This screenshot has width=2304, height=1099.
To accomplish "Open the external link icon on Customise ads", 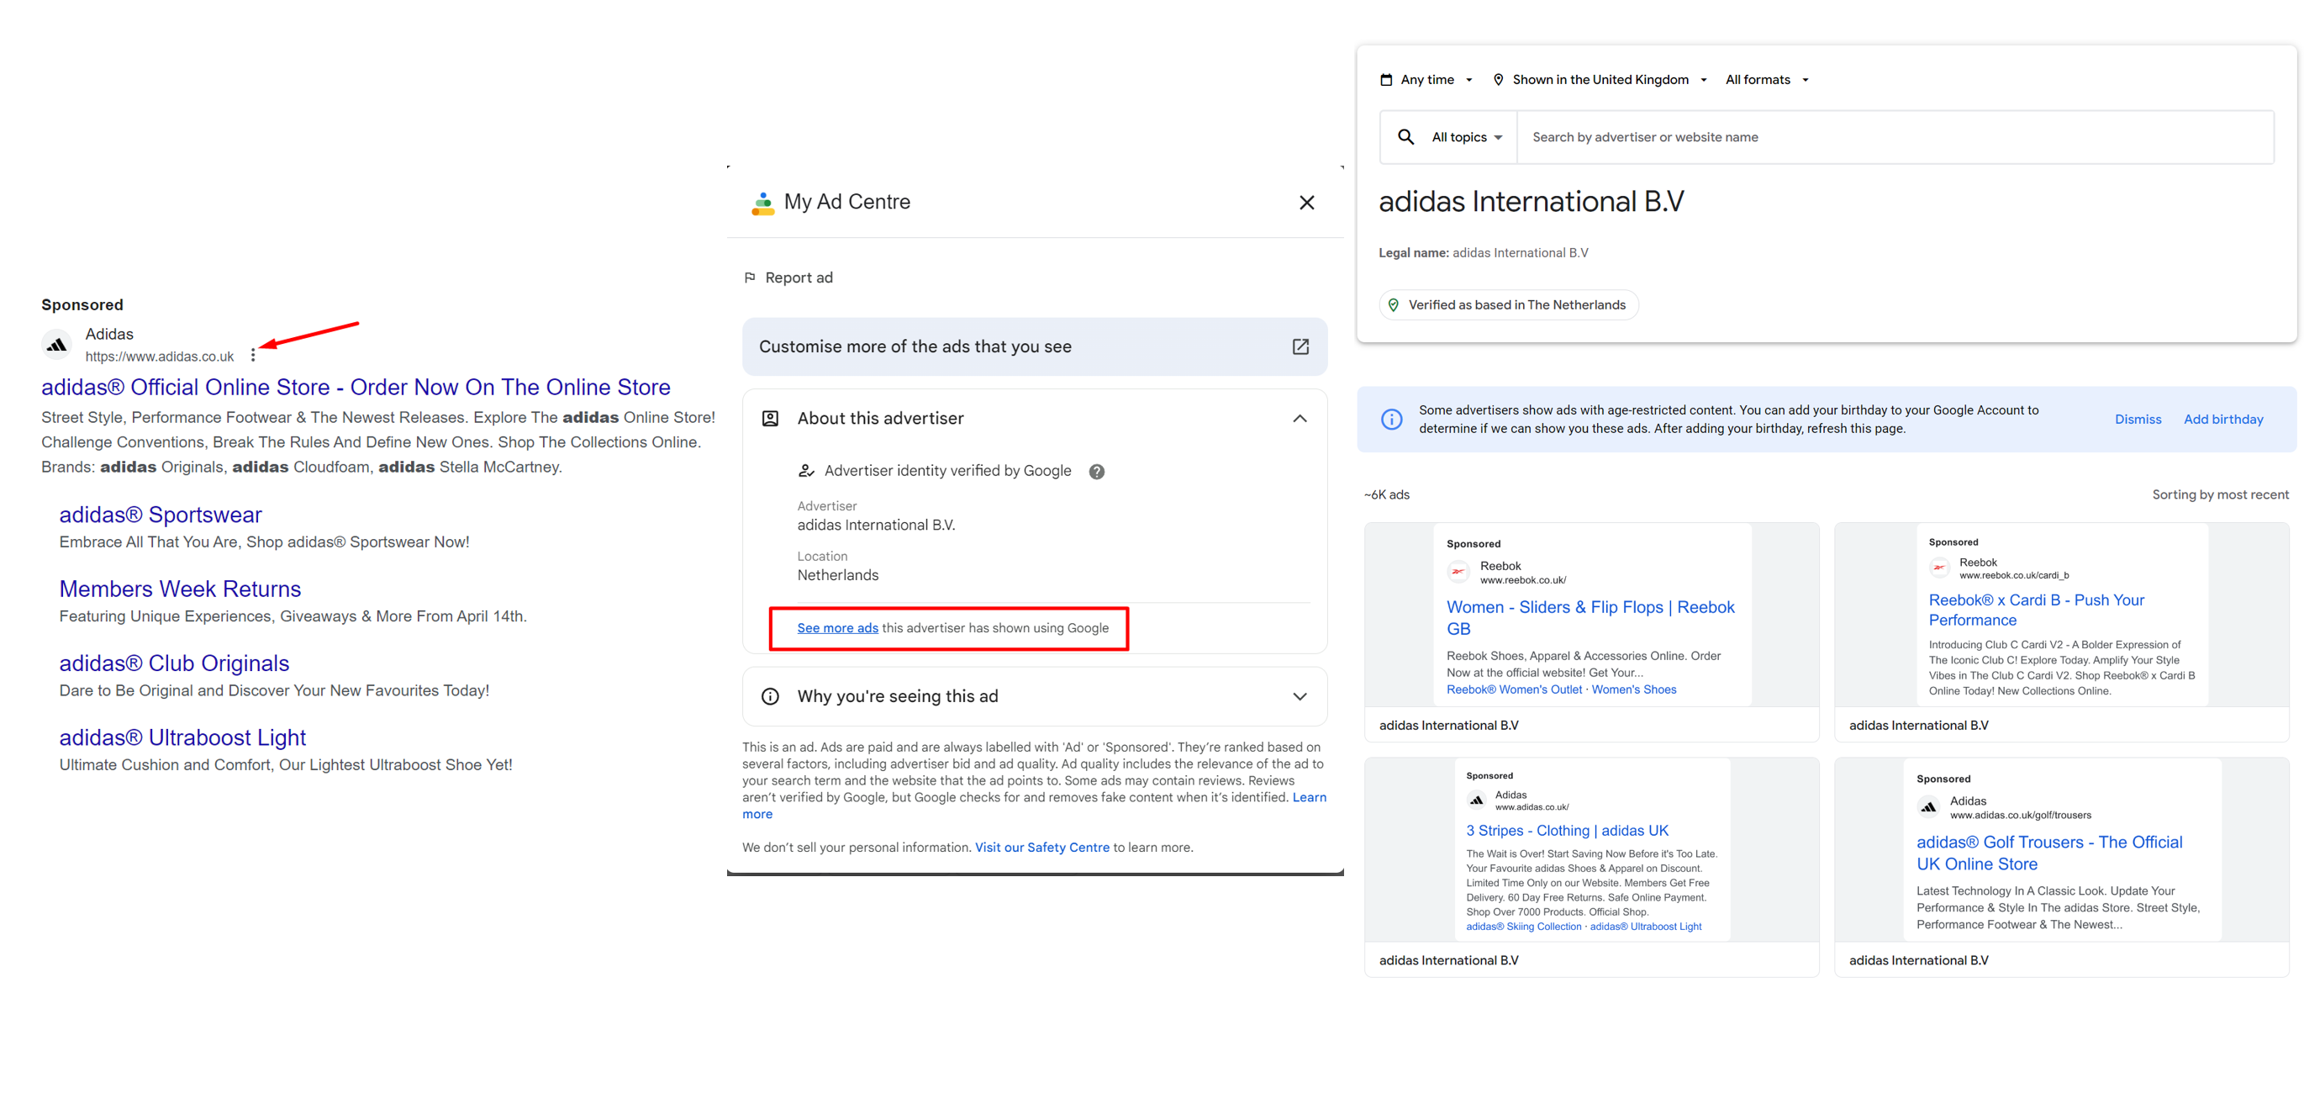I will coord(1300,346).
